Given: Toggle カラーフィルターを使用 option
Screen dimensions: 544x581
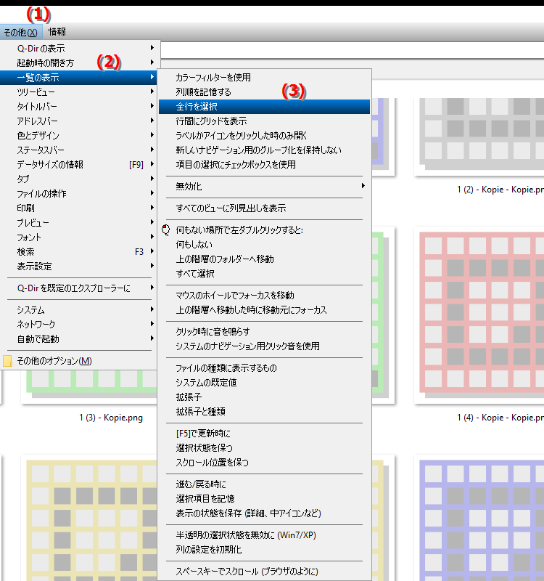Looking at the screenshot, I should coord(264,78).
